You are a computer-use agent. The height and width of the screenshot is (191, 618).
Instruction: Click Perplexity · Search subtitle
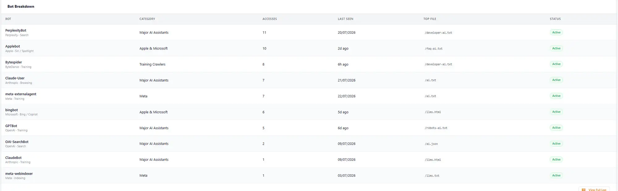click(x=17, y=35)
